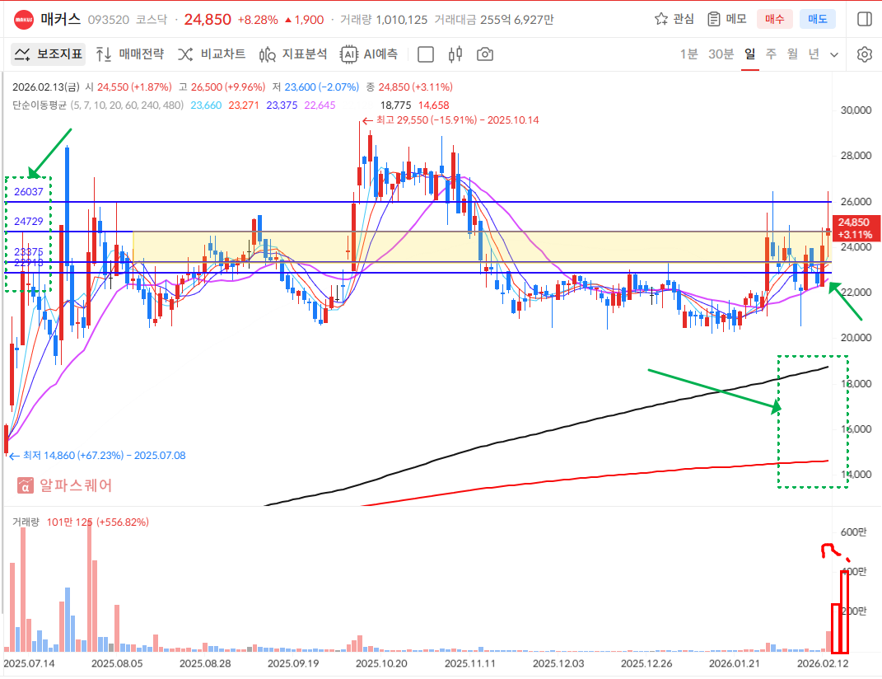Open the 거래량 volume indicator settings
This screenshot has width=882, height=679.
(26, 522)
